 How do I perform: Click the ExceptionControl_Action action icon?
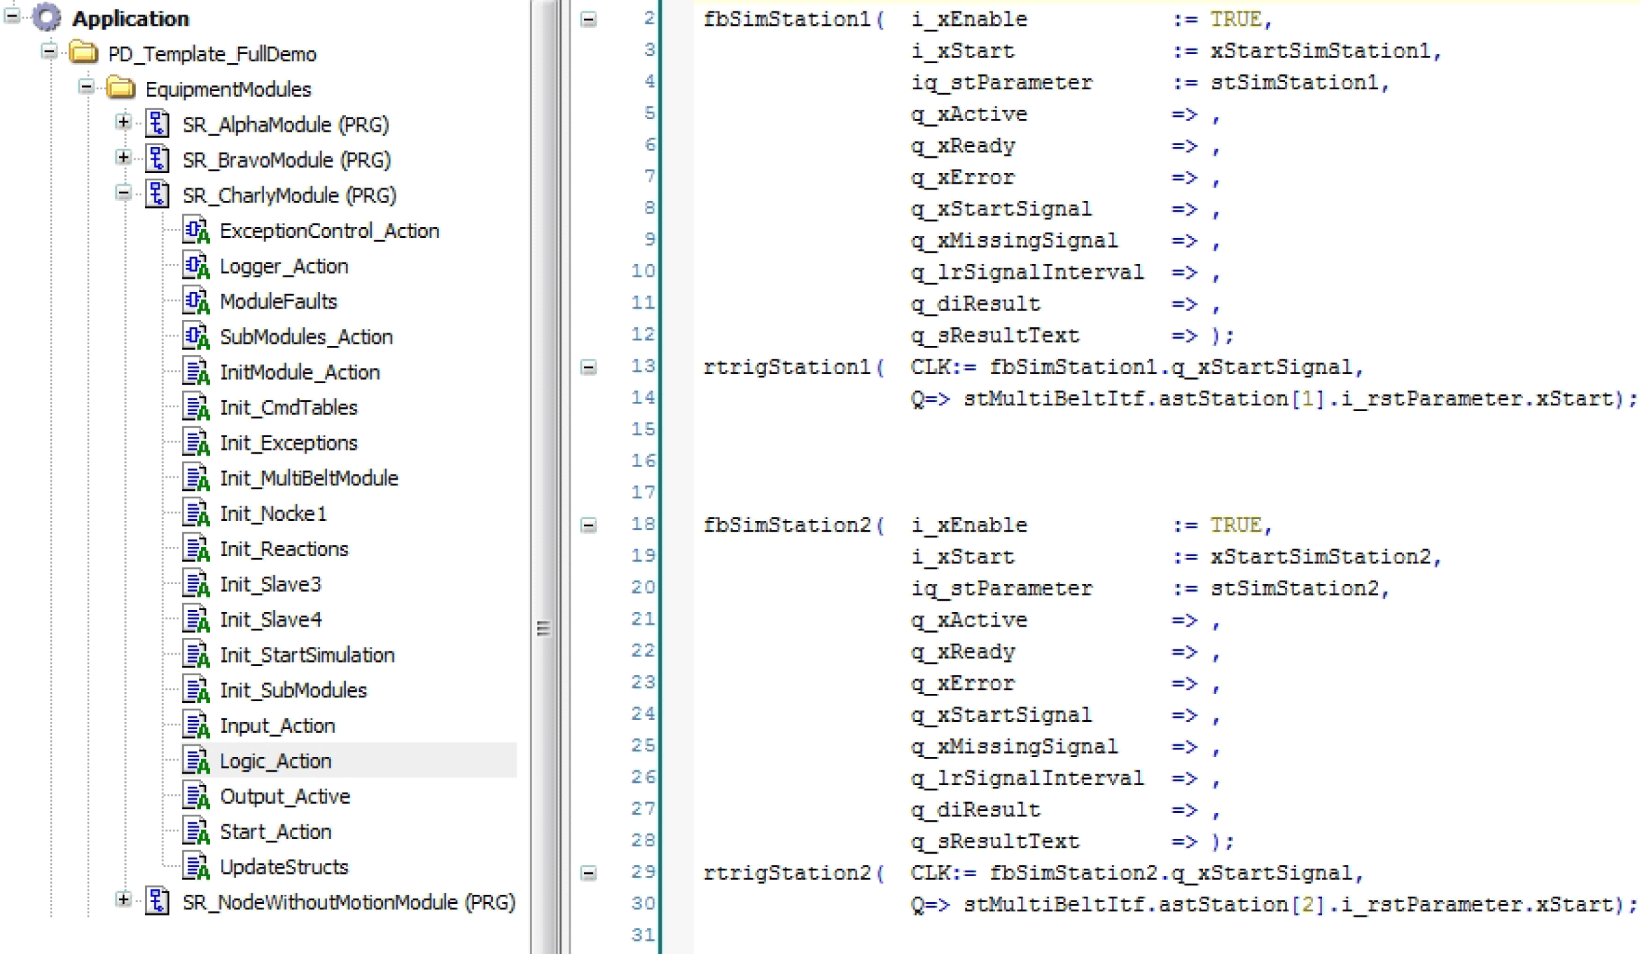click(x=196, y=230)
